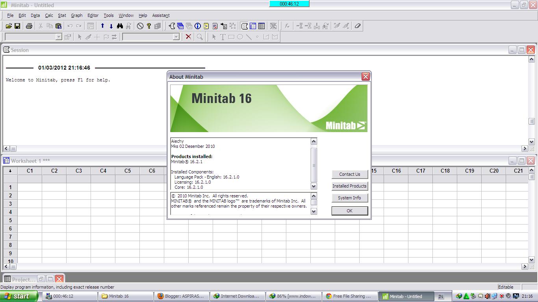Screen dimensions: 538x302
Task: Open the Graph menu
Action: 77,15
